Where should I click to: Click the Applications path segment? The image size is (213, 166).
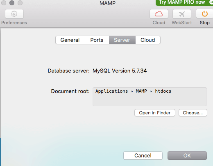(111, 91)
